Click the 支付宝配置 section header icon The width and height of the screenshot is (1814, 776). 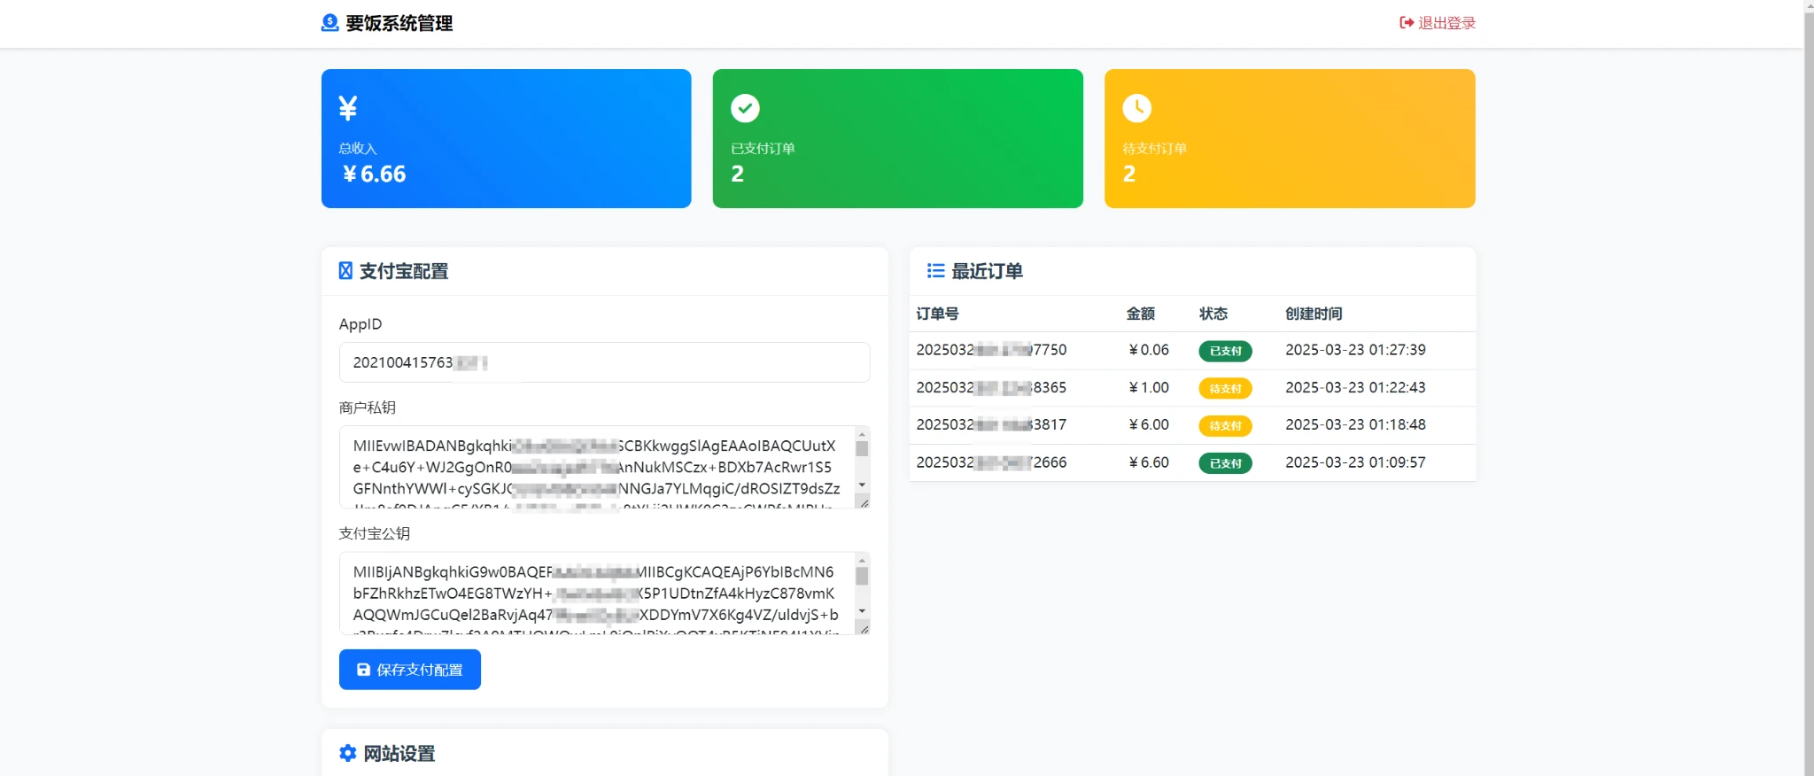(x=345, y=271)
